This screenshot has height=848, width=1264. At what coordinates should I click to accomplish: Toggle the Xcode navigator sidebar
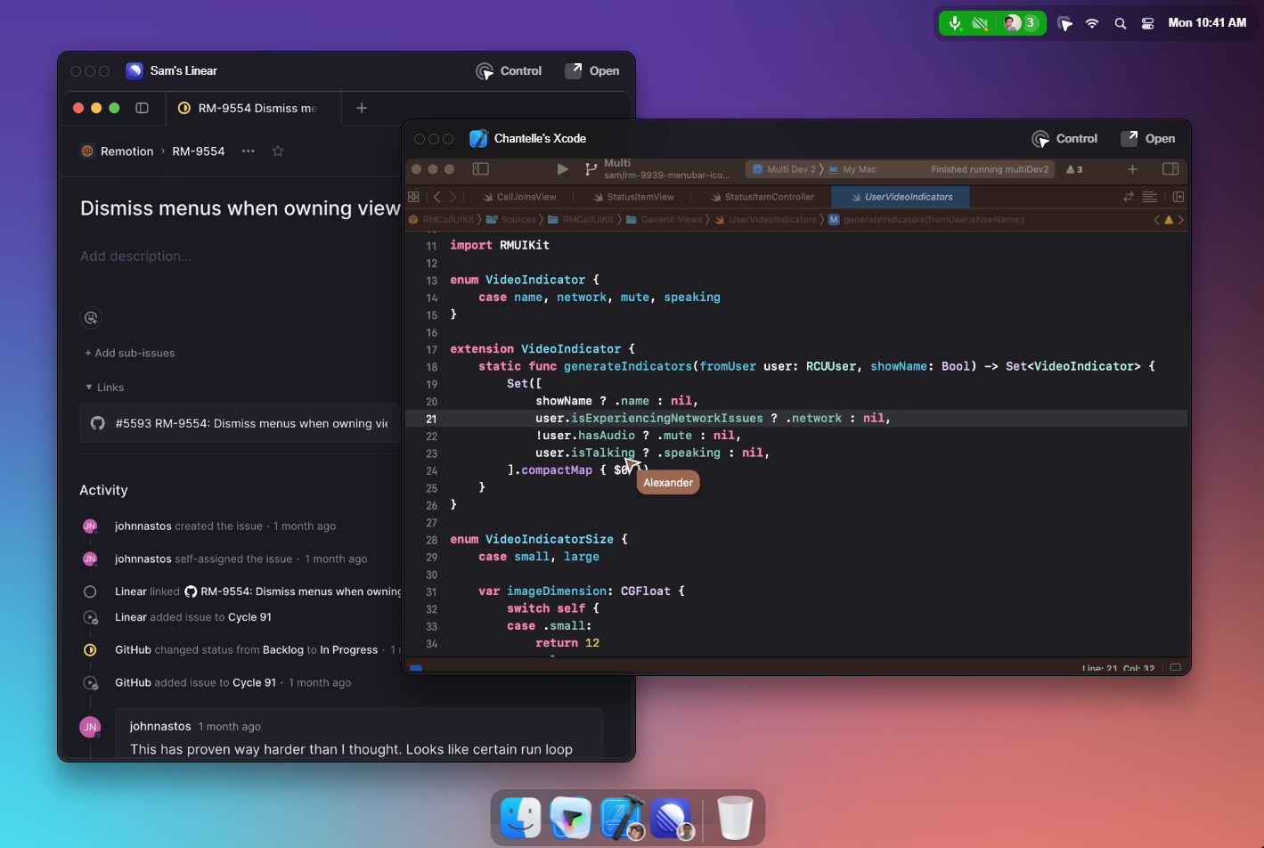coord(480,168)
